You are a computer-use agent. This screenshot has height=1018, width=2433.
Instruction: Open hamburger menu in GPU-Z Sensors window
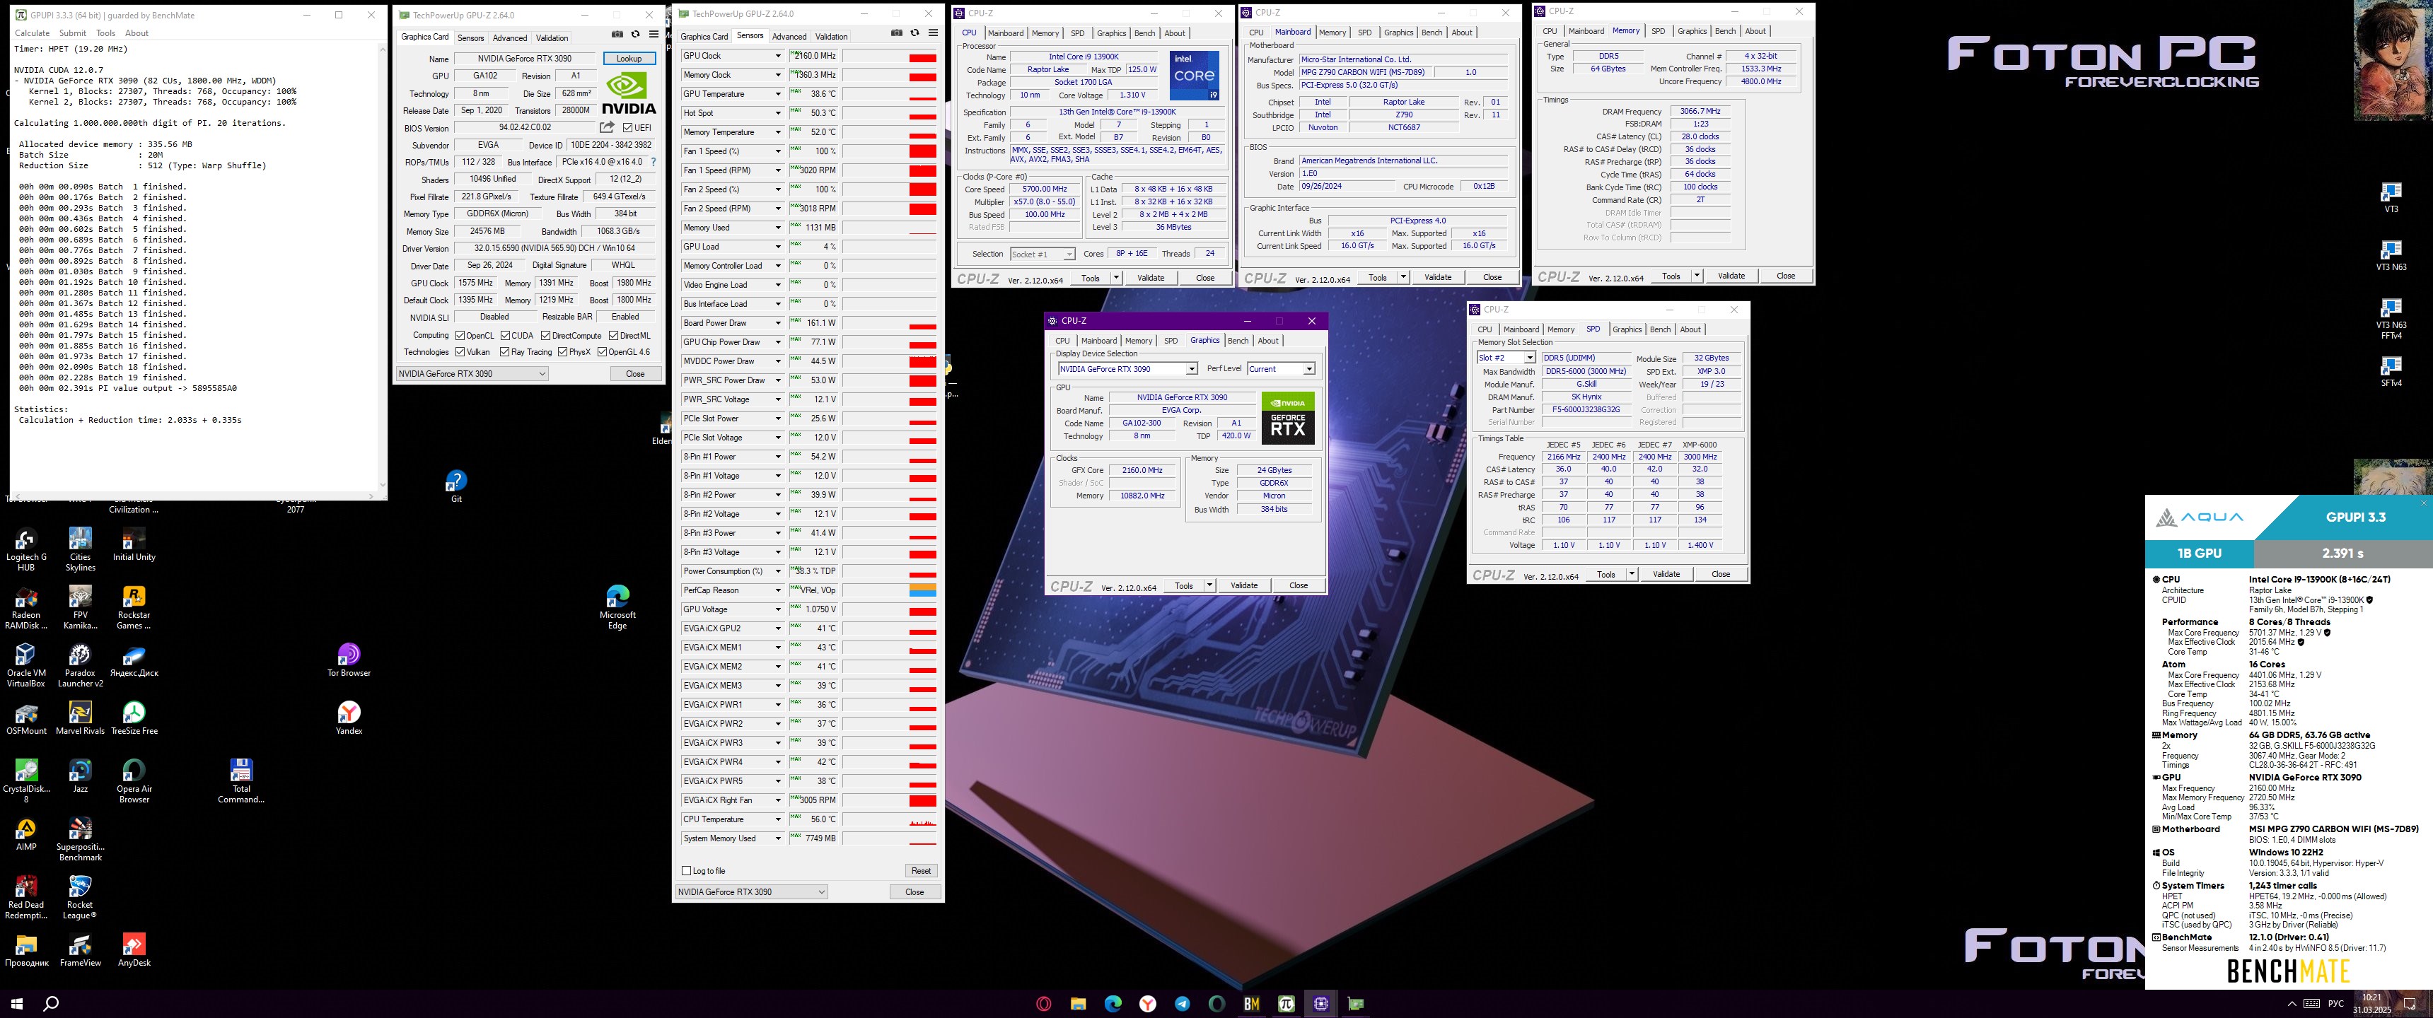(x=932, y=33)
